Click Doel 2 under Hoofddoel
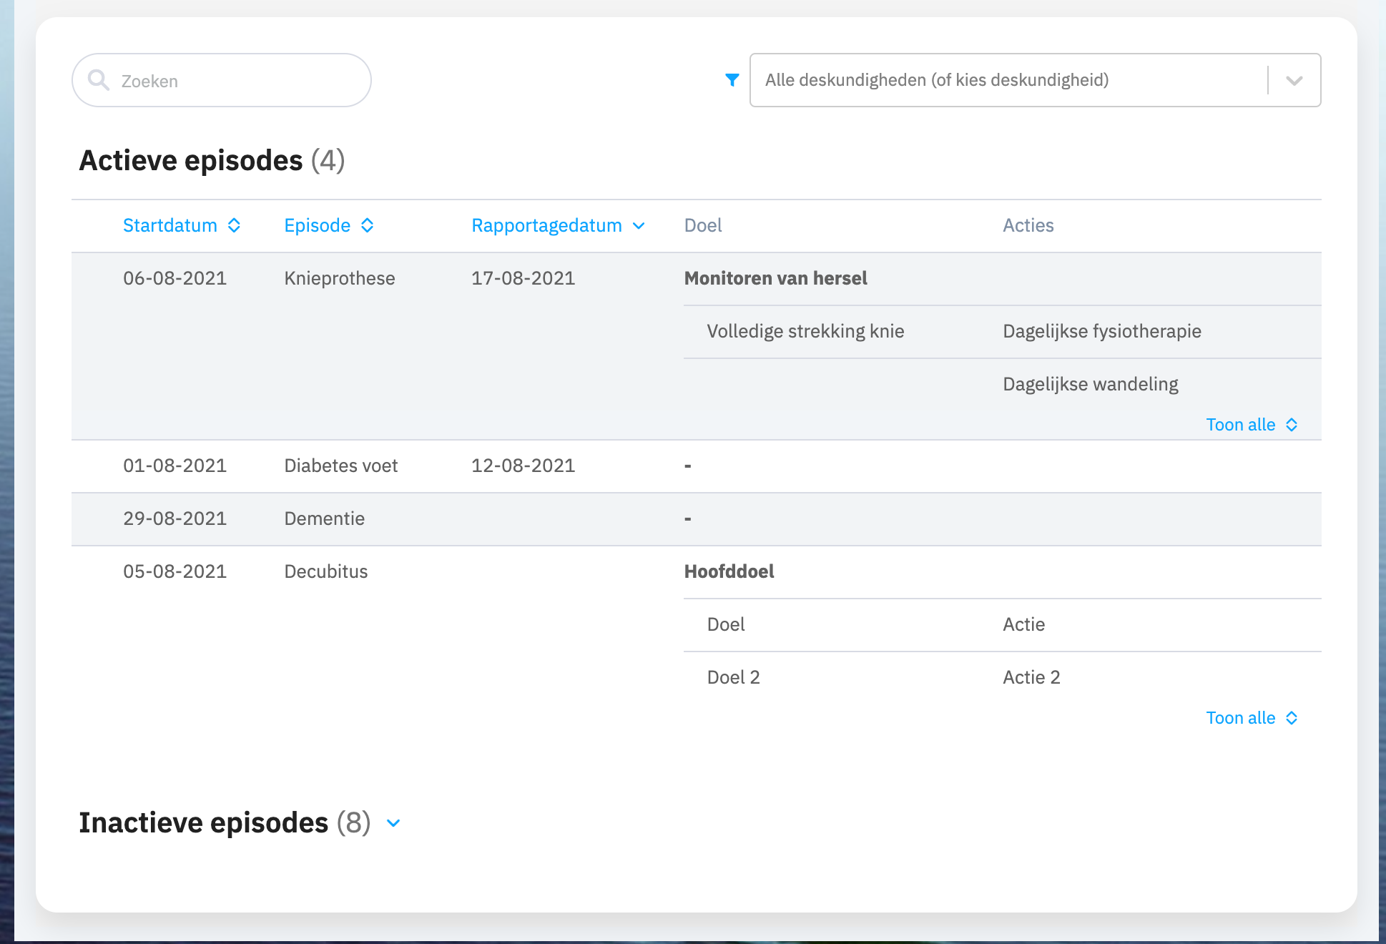Image resolution: width=1386 pixels, height=944 pixels. (x=734, y=677)
